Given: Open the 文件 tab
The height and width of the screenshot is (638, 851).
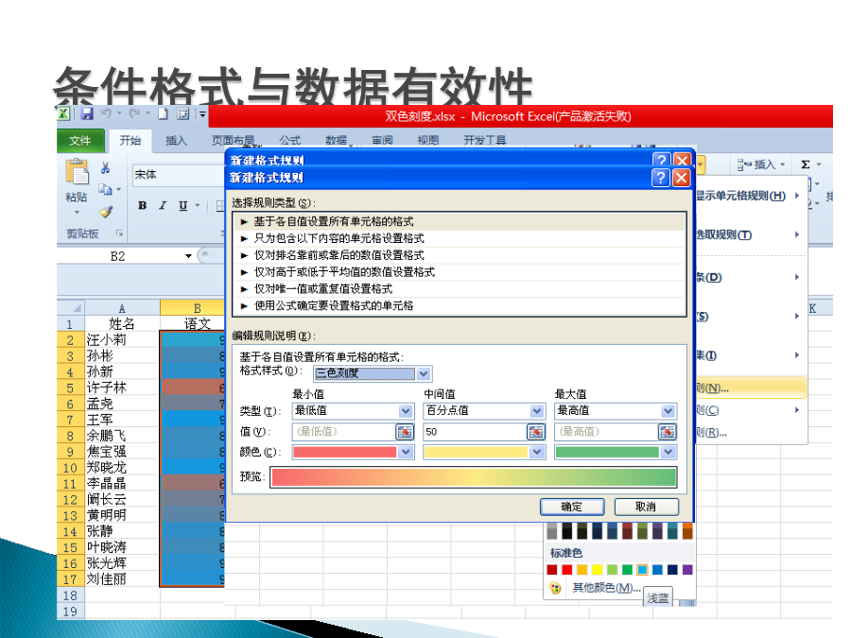Looking at the screenshot, I should click(x=80, y=141).
